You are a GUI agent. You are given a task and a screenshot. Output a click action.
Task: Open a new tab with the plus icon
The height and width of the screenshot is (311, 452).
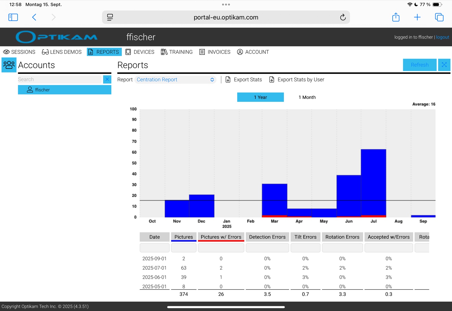pos(417,17)
